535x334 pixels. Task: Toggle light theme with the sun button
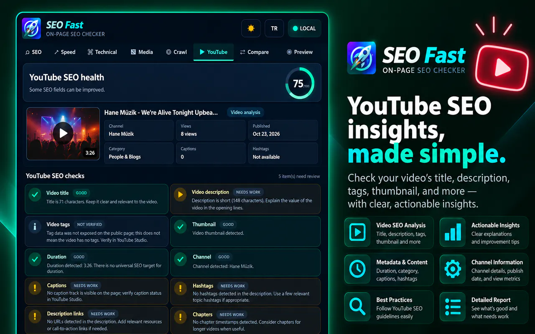(x=251, y=28)
